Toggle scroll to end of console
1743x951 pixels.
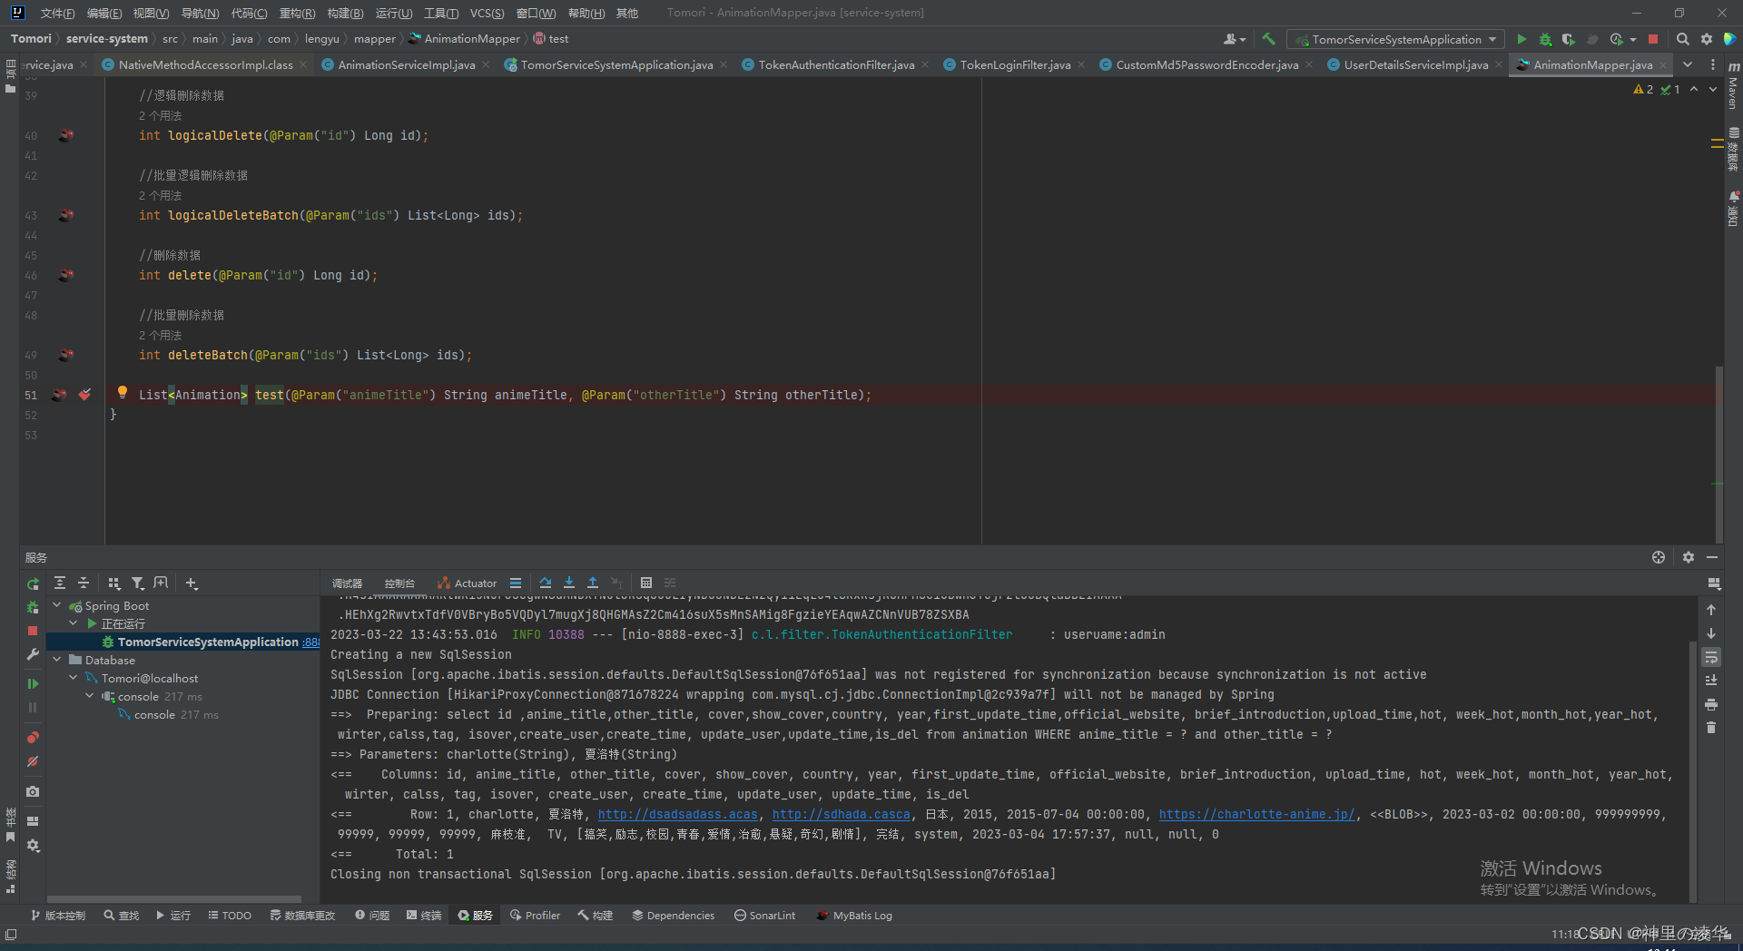[x=1711, y=681]
